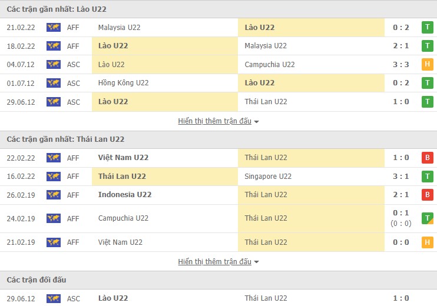Viewport: 437px width, 306px height.
Task: Click the Indonesia U22 team name
Action: click(x=125, y=195)
